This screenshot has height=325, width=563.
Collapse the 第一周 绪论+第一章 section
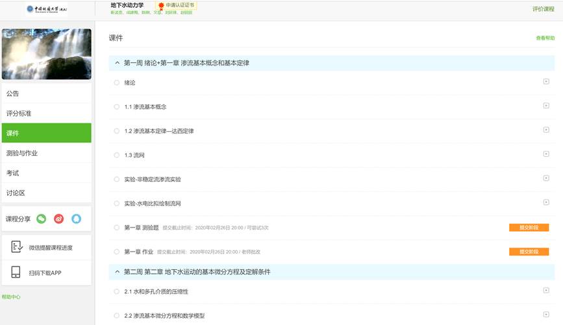point(117,63)
